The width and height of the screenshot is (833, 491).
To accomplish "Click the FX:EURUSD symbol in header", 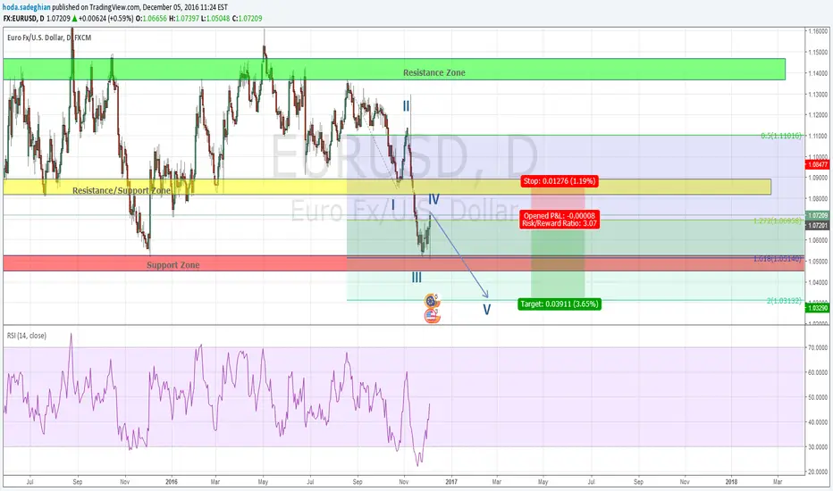I will [21, 18].
